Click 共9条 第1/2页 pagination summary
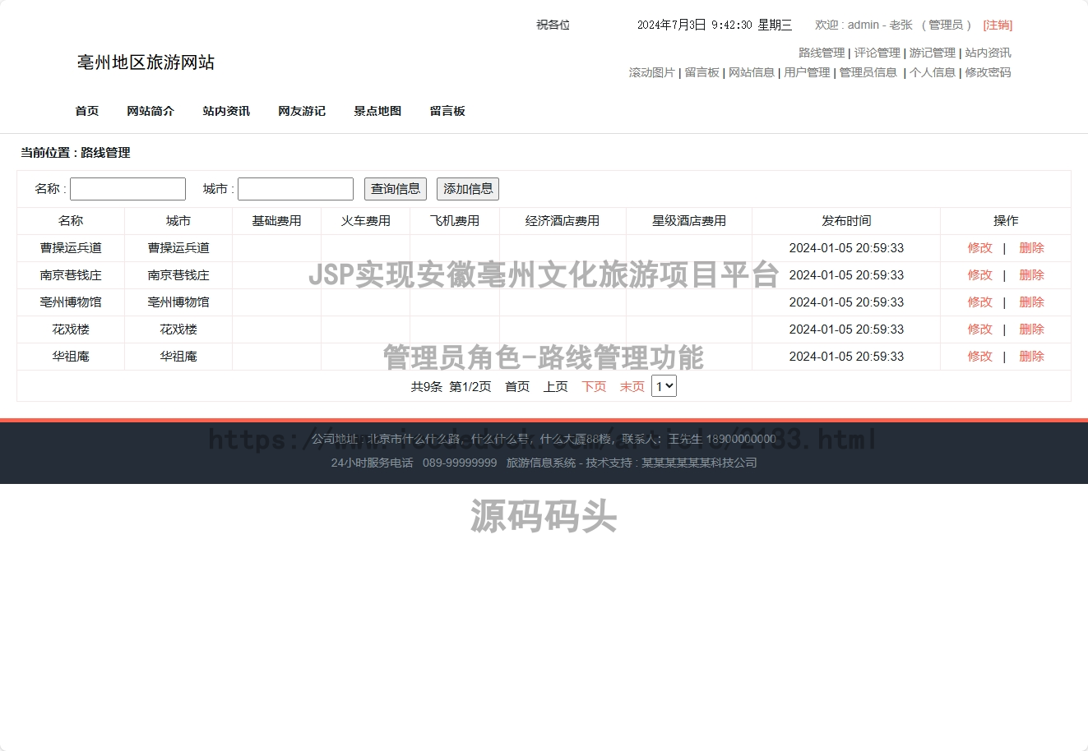Screen dimensions: 1088x751 tap(451, 386)
